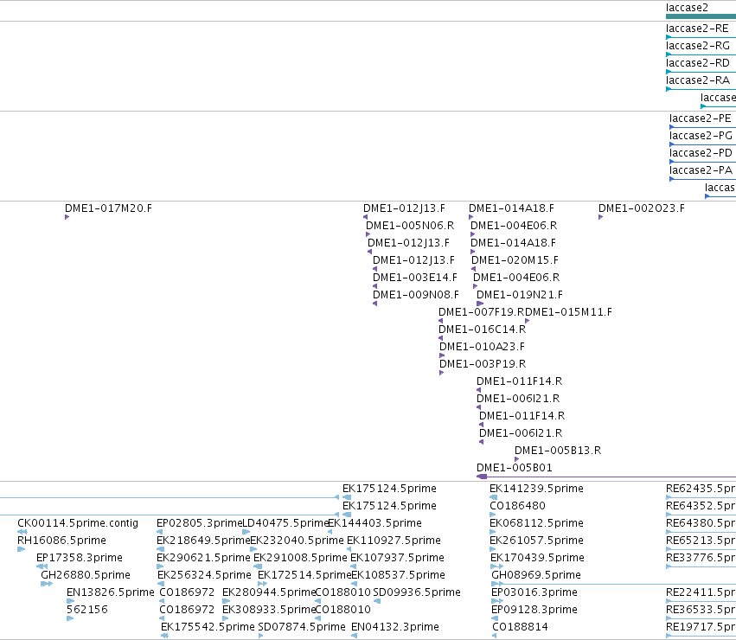Image resolution: width=736 pixels, height=640 pixels.
Task: Select the GH26880.5prime EST
Action: pyautogui.click(x=86, y=575)
